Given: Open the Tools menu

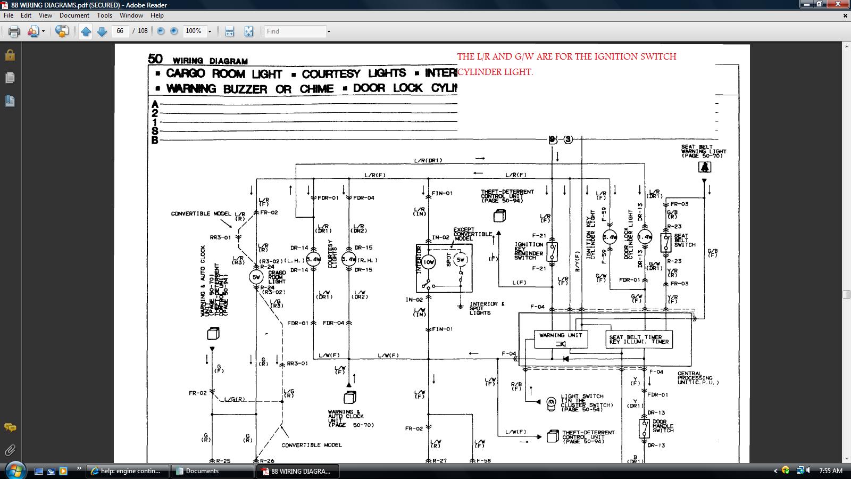Looking at the screenshot, I should pos(104,15).
